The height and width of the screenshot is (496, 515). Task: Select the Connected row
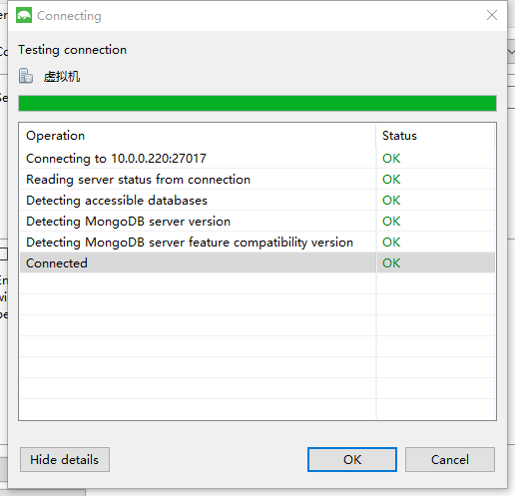coord(257,263)
